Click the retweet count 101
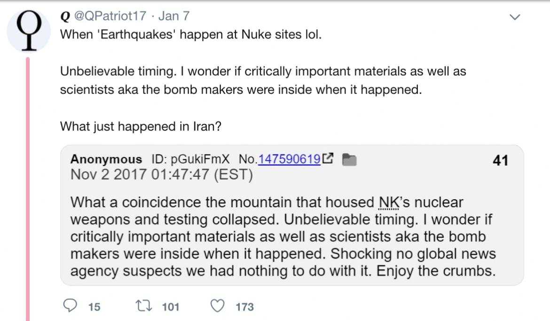Screen dimensions: 550x321 point(170,307)
